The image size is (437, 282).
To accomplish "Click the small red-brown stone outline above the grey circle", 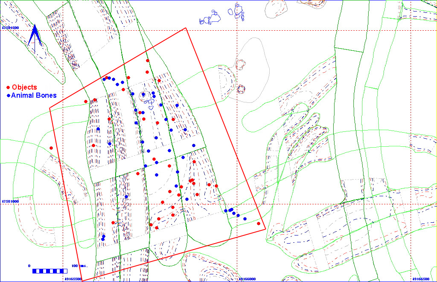I will pos(242,65).
